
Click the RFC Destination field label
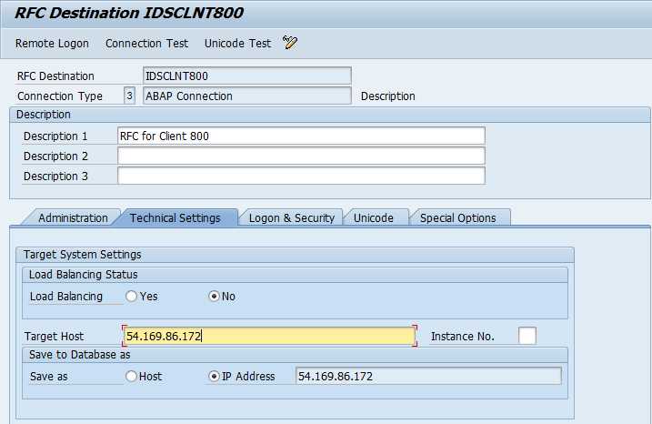coord(55,76)
